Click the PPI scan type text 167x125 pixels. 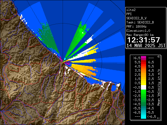(x=129, y=14)
